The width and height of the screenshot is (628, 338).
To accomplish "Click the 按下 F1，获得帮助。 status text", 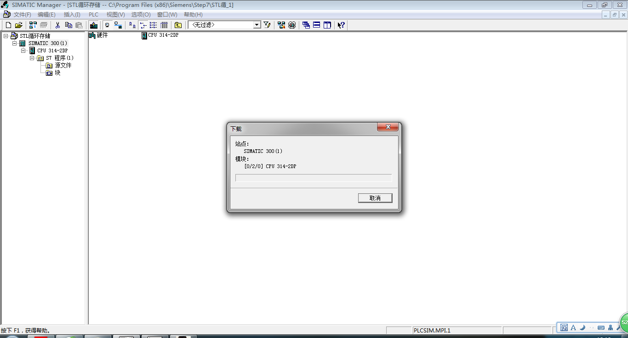I will (26, 331).
